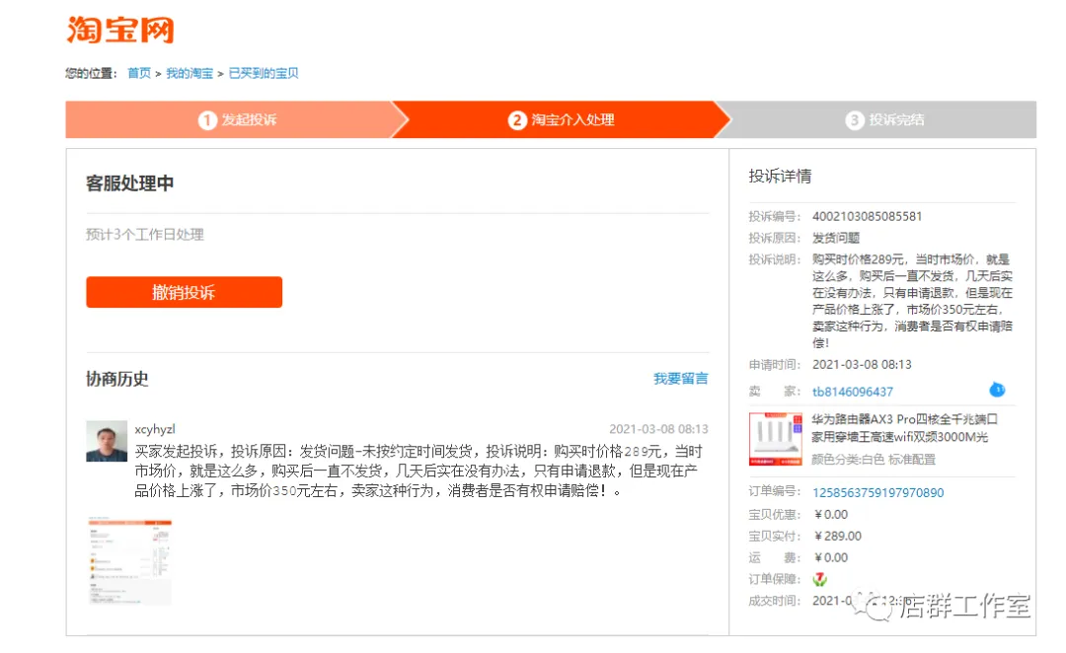Click the 投诉详情 panel heading
The width and height of the screenshot is (1066, 653).
(x=780, y=177)
